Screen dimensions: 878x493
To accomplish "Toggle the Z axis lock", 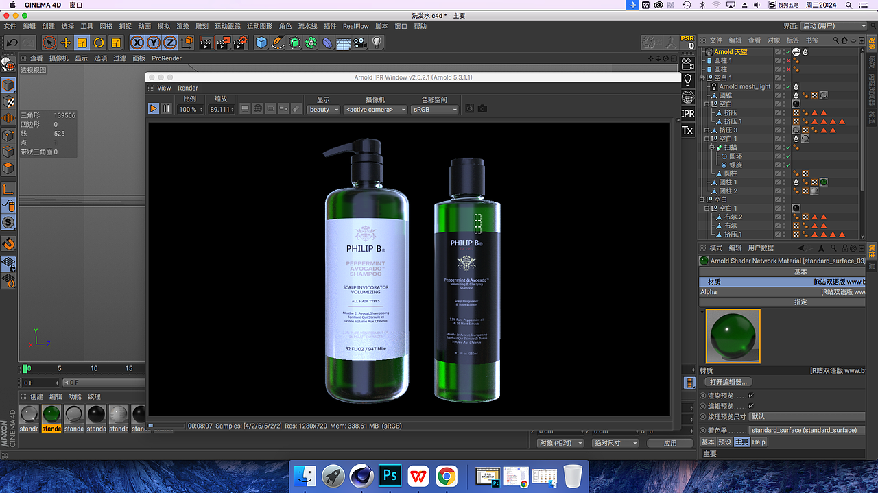I will [x=170, y=43].
